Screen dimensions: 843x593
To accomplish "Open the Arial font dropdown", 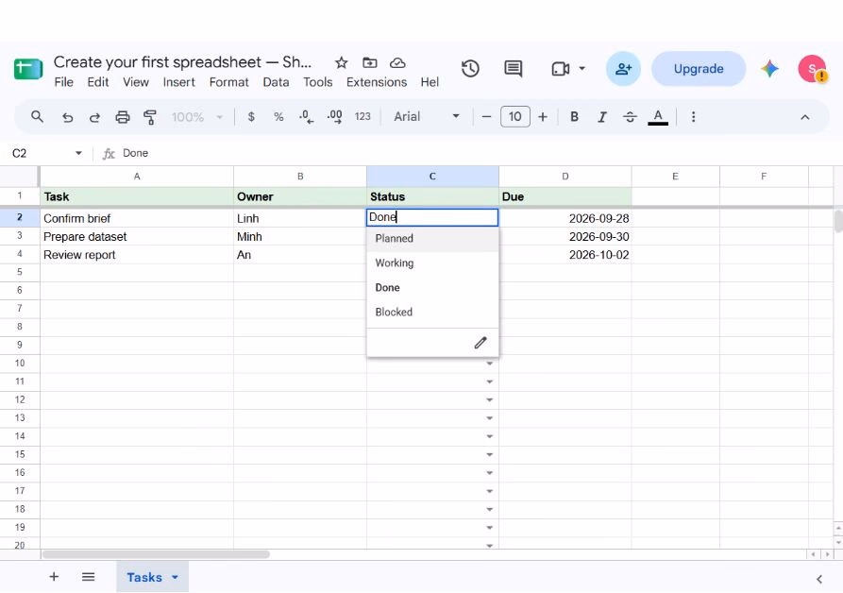I will 427,117.
